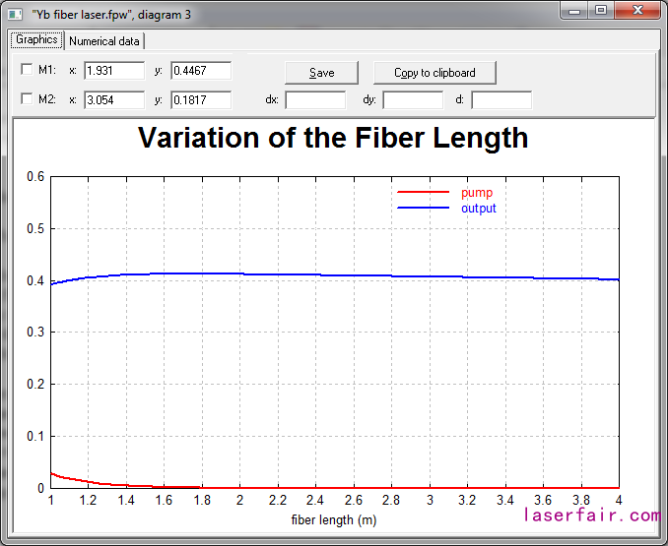Click the blue output legend line
The image size is (668, 546).
422,209
